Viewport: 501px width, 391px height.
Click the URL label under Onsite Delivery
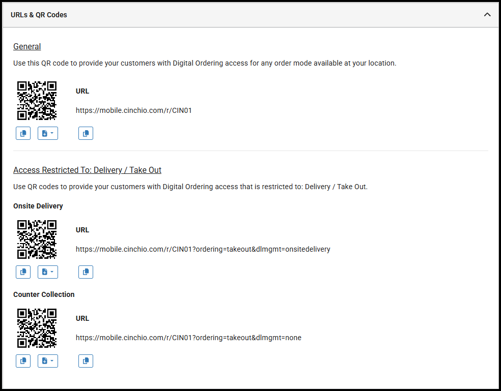coord(82,230)
